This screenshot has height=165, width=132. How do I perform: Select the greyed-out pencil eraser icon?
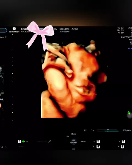click(50, 141)
